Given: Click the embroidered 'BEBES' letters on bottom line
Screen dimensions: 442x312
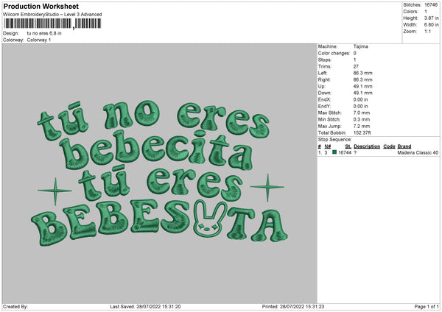Looking at the screenshot, I should 111,222.
